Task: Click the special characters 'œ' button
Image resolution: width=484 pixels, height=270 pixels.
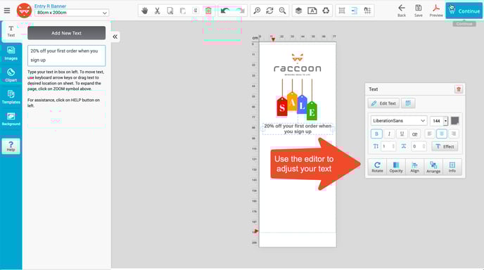Action: pyautogui.click(x=414, y=134)
